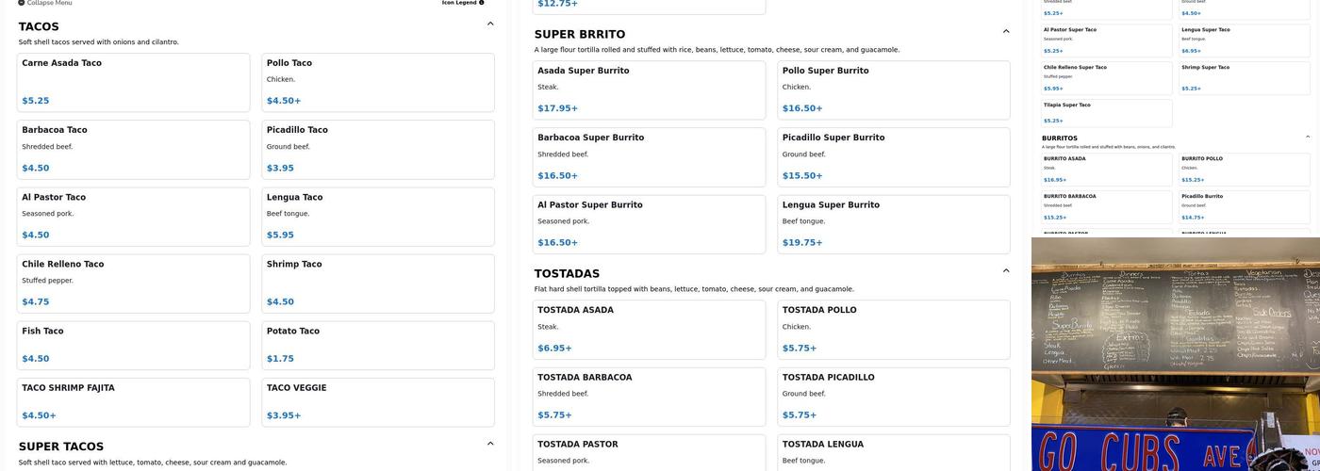The width and height of the screenshot is (1320, 471).
Task: Open the Lengua Super Burrito item
Action: pyautogui.click(x=893, y=223)
